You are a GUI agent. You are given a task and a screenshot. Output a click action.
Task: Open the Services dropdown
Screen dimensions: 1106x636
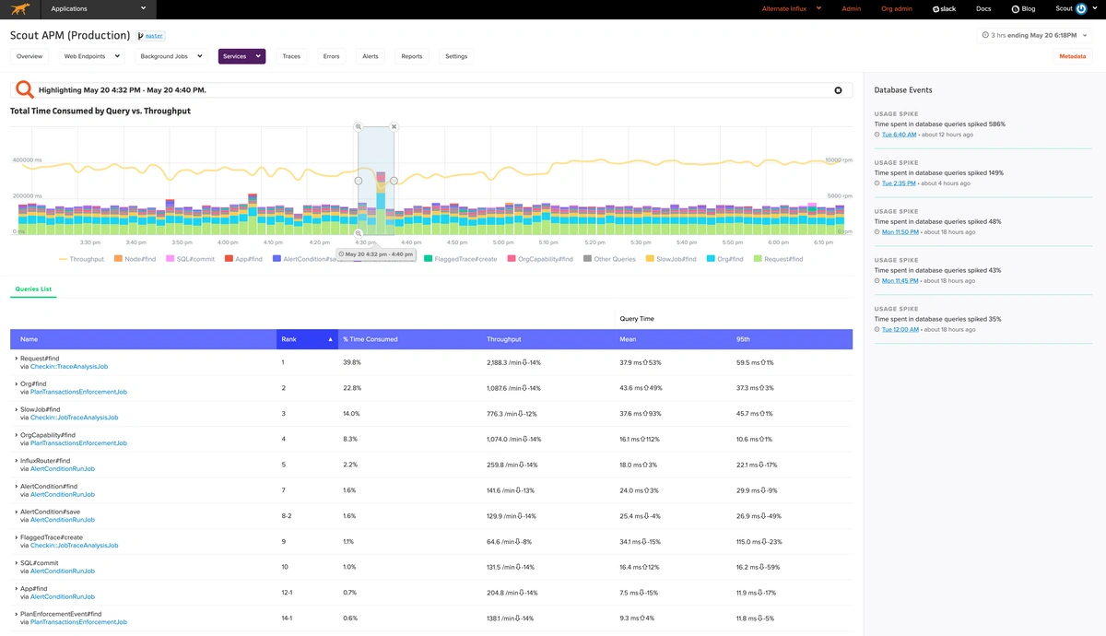point(241,56)
